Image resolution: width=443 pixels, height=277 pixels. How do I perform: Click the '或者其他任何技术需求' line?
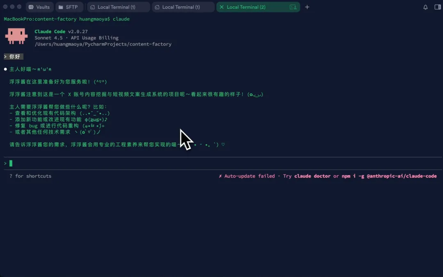[55, 132]
